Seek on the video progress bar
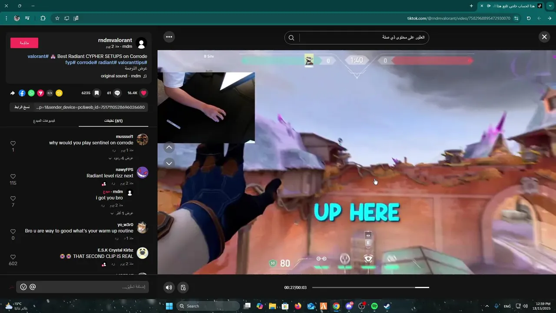This screenshot has height=313, width=556. point(371,287)
